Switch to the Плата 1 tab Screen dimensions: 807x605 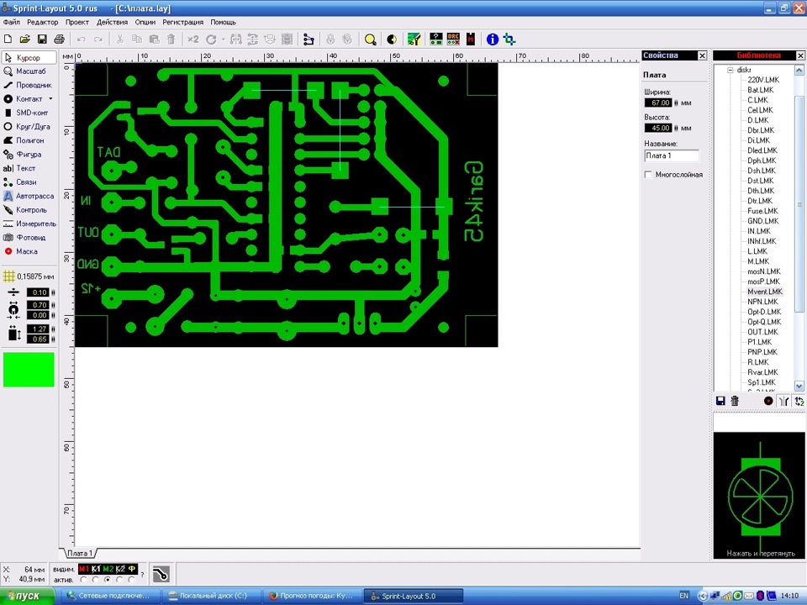pyautogui.click(x=80, y=554)
